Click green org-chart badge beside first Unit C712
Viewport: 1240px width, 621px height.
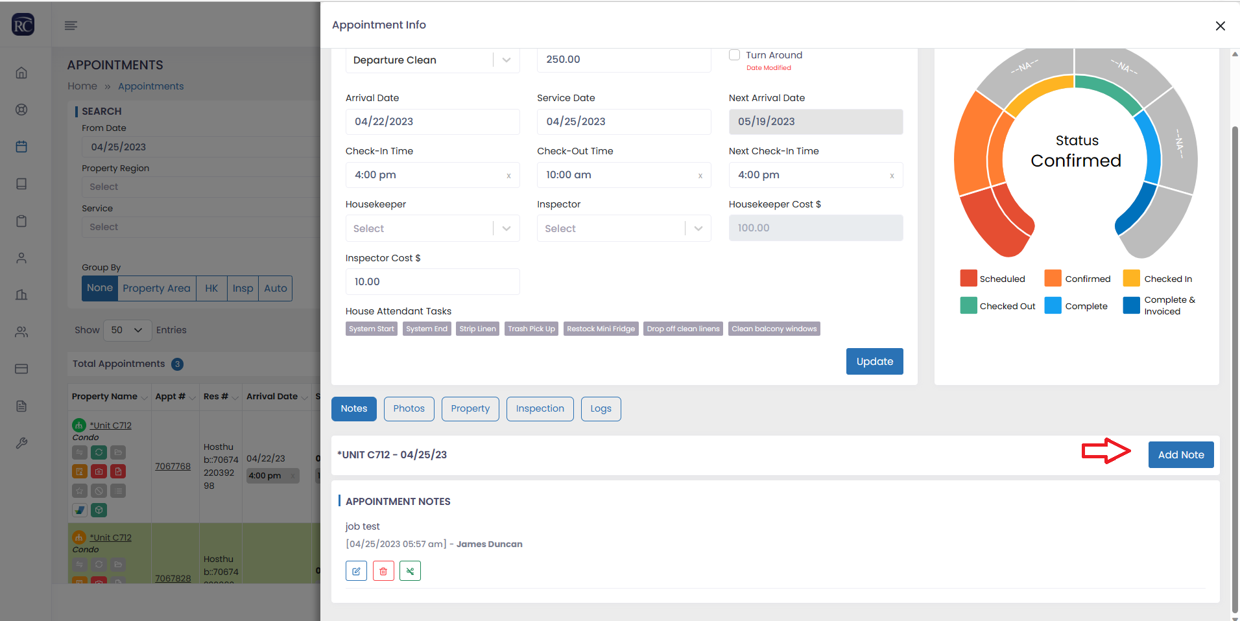pos(79,425)
